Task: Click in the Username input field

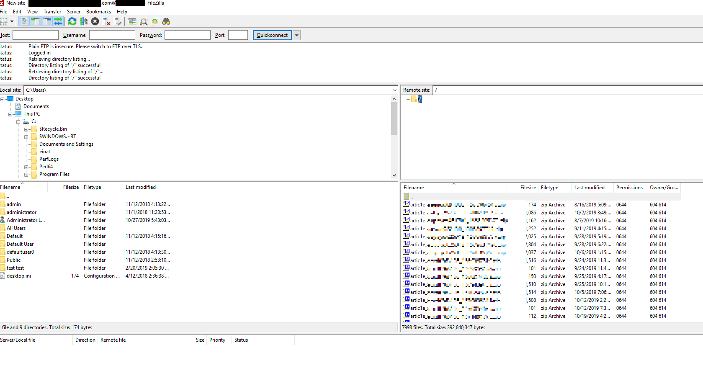Action: pos(112,35)
